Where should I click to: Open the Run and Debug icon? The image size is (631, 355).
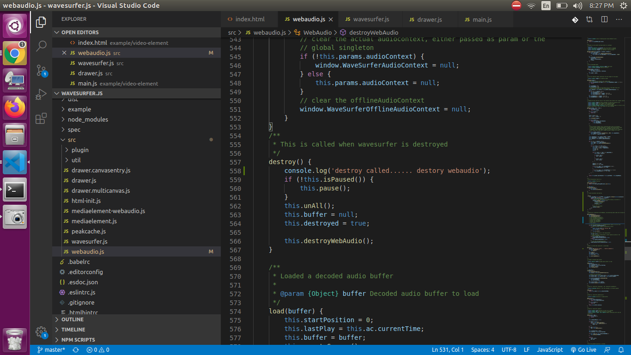[x=41, y=94]
